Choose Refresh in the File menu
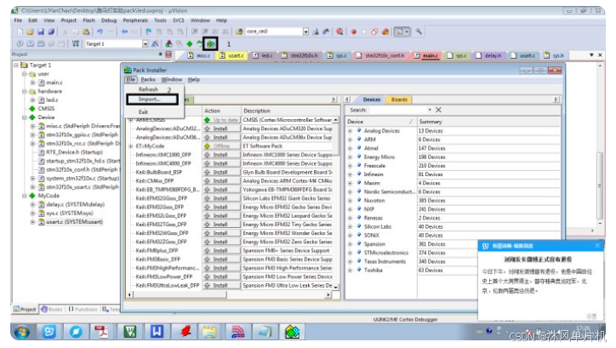This screenshot has height=348, width=616. [149, 89]
